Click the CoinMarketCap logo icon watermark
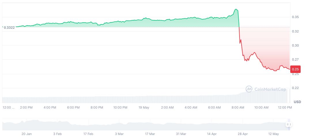Screen dimensions: 309x137 (x=249, y=89)
